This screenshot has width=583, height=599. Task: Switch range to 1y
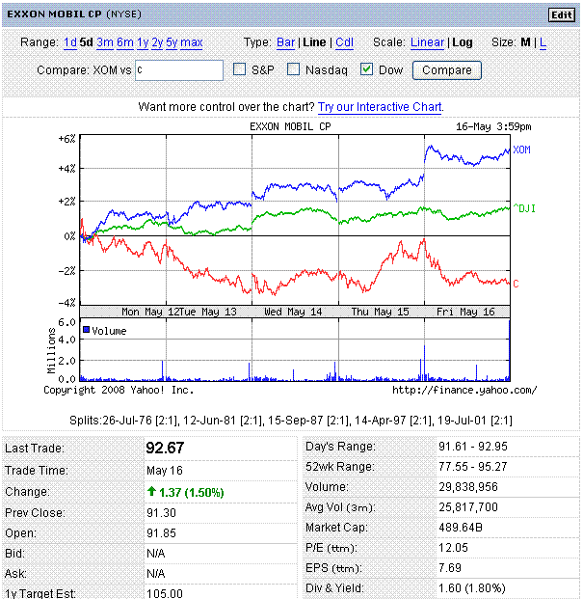coord(144,42)
